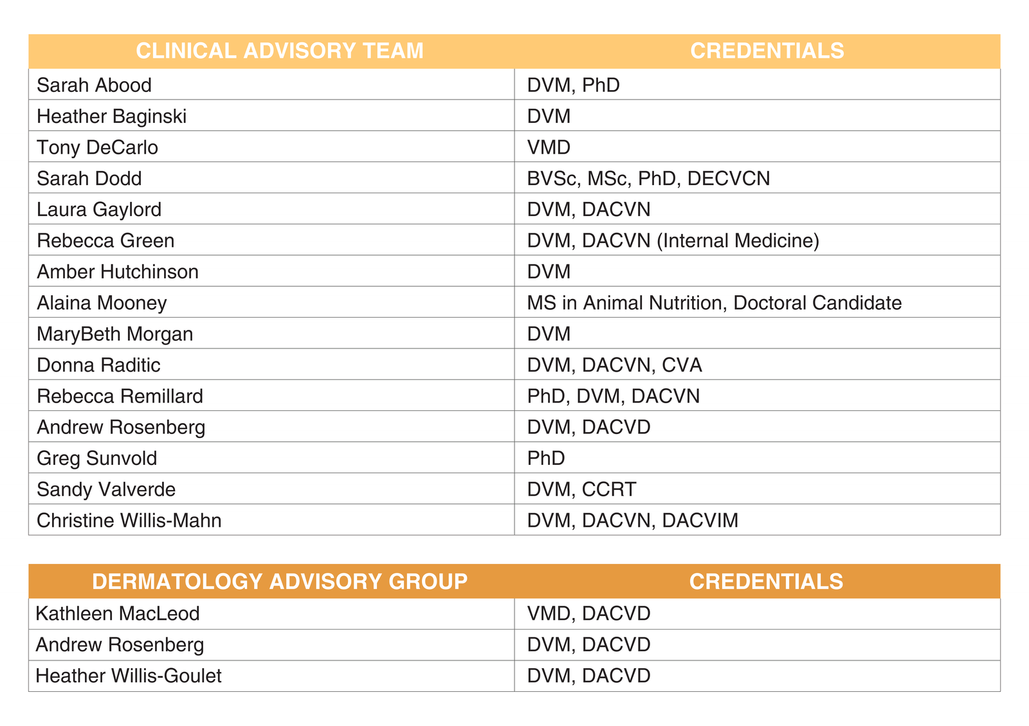Image resolution: width=1029 pixels, height=726 pixels.
Task: Click Donna Raditic's DVM, DACVN, CVA credentials
Action: (x=614, y=365)
